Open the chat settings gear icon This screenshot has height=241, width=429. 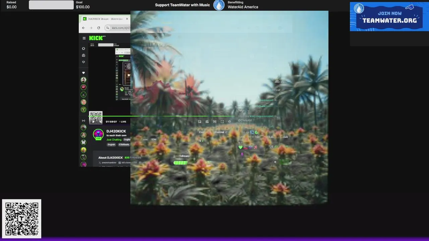[275, 162]
